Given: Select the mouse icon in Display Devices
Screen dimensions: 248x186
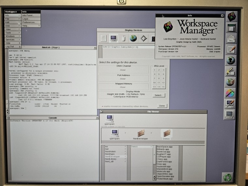Looking at the screenshot, I should click(124, 39).
